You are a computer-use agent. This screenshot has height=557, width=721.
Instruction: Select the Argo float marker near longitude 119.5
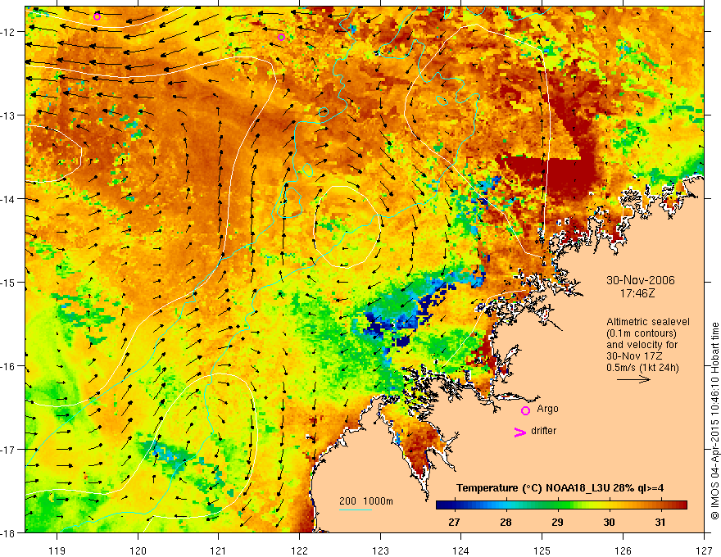97,17
